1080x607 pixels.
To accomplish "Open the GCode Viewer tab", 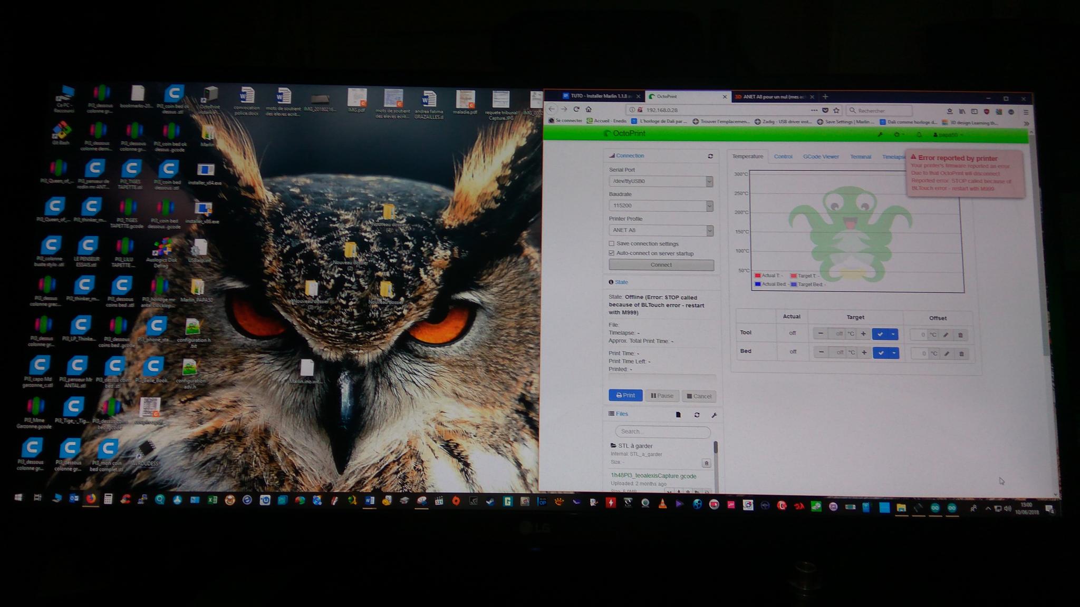I will point(821,156).
